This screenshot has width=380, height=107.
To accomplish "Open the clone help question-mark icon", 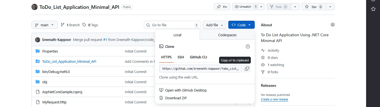I will pos(248,47).
